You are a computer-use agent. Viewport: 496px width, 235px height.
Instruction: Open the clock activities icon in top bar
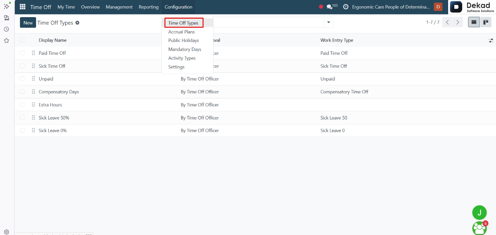point(345,7)
